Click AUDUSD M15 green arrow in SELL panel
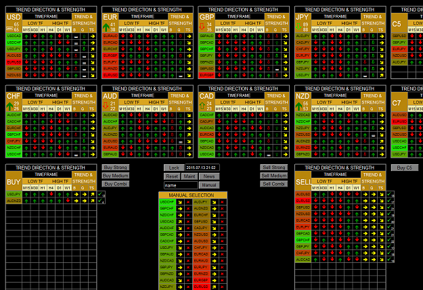Image resolution: width=423 pixels, height=290 pixels. tap(315, 194)
